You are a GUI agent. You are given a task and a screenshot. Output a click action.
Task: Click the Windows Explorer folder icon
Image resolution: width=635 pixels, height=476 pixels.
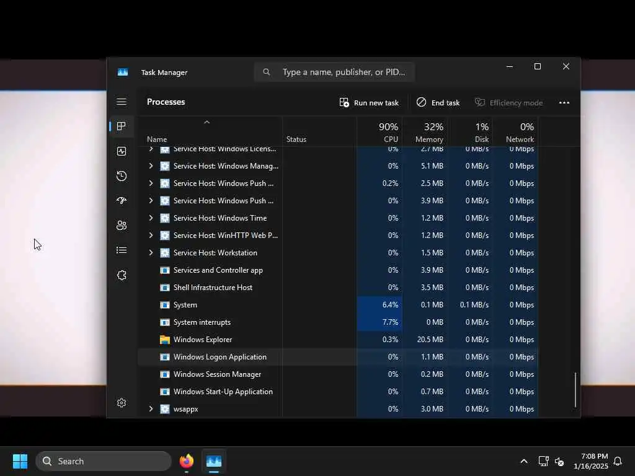165,340
